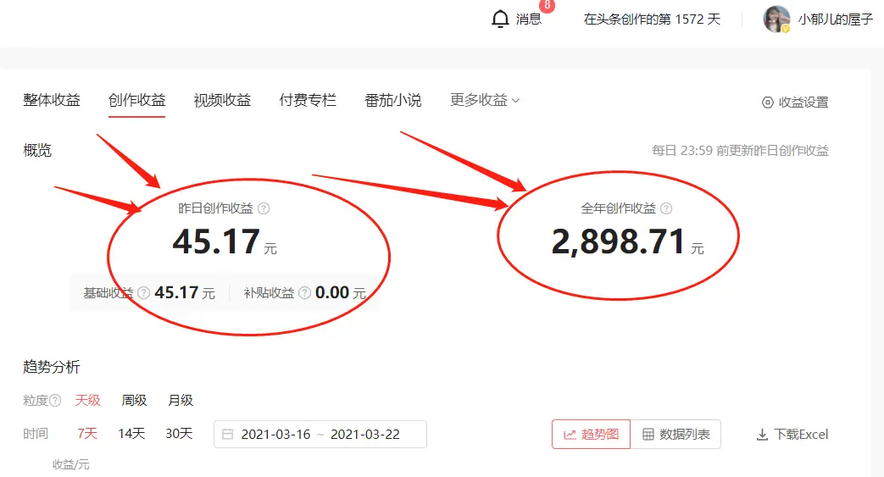This screenshot has height=477, width=884.
Task: Click help icon beside 补贴收益
Action: [x=304, y=293]
